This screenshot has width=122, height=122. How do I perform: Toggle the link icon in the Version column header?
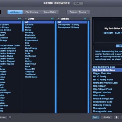pos(85,19)
